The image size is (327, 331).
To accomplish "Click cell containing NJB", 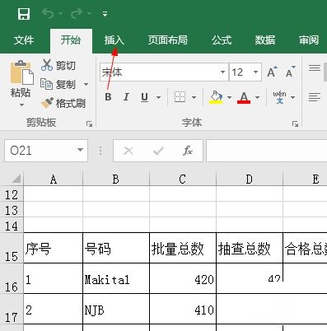I will click(116, 309).
